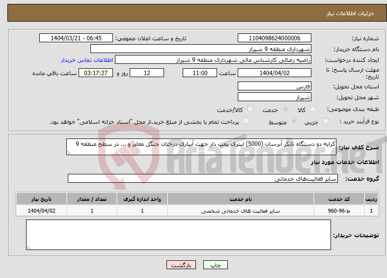Image resolution: width=387 pixels, height=278 pixels.
Task: Click the نام خدمت column header
Action: (x=240, y=199)
